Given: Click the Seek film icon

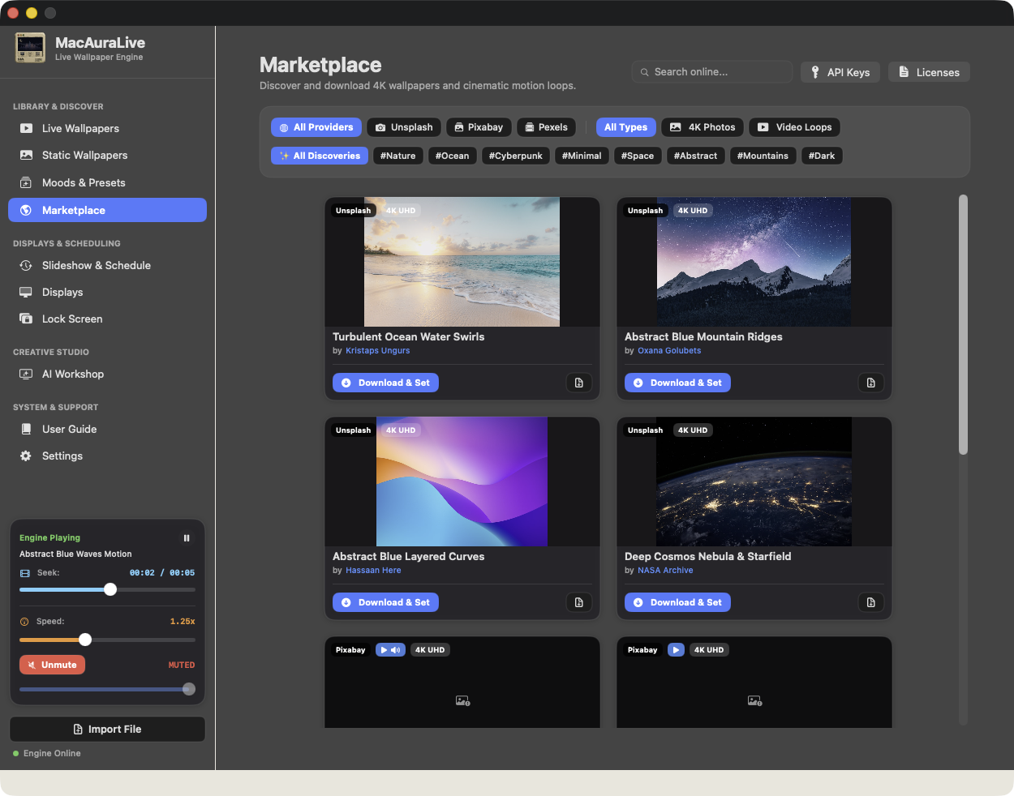Looking at the screenshot, I should (x=24, y=573).
